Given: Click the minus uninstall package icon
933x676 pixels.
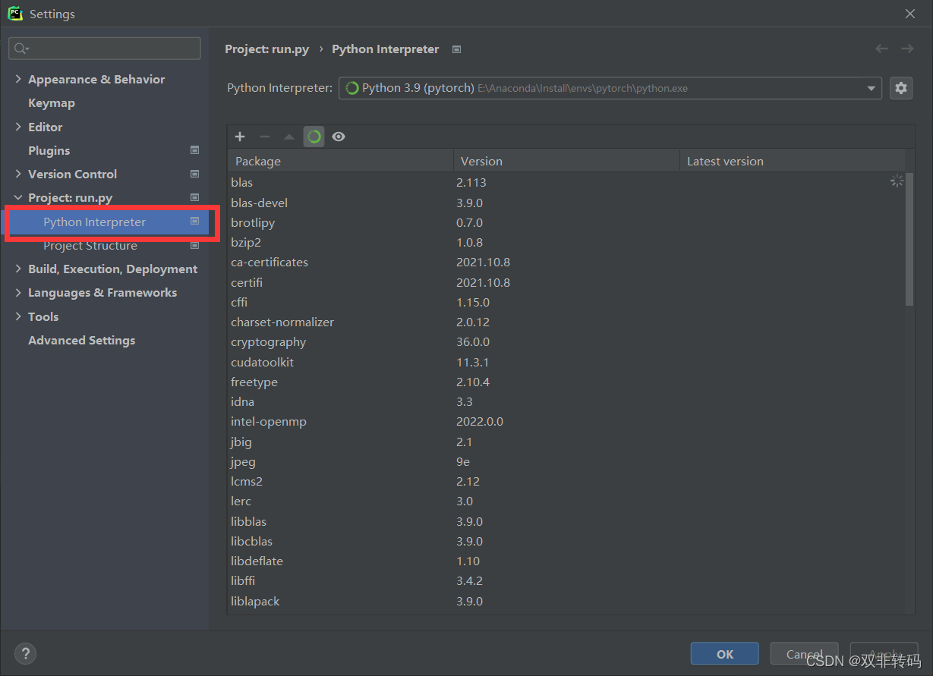Looking at the screenshot, I should tap(265, 137).
